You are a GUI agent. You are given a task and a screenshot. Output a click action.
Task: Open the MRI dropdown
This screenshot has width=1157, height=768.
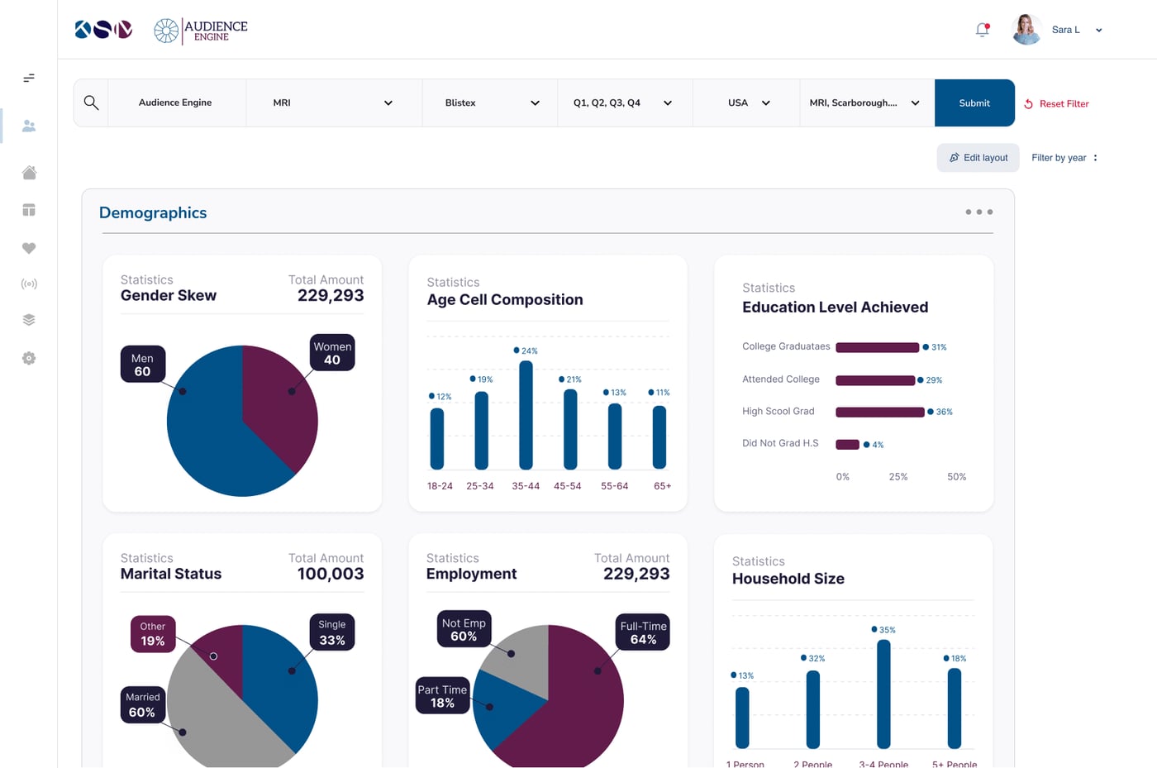pyautogui.click(x=334, y=103)
